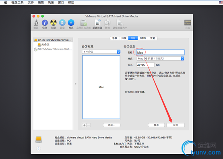Click Enable Journaling (启用日志功能) icon
This screenshot has height=159, width=223.
click(83, 23)
